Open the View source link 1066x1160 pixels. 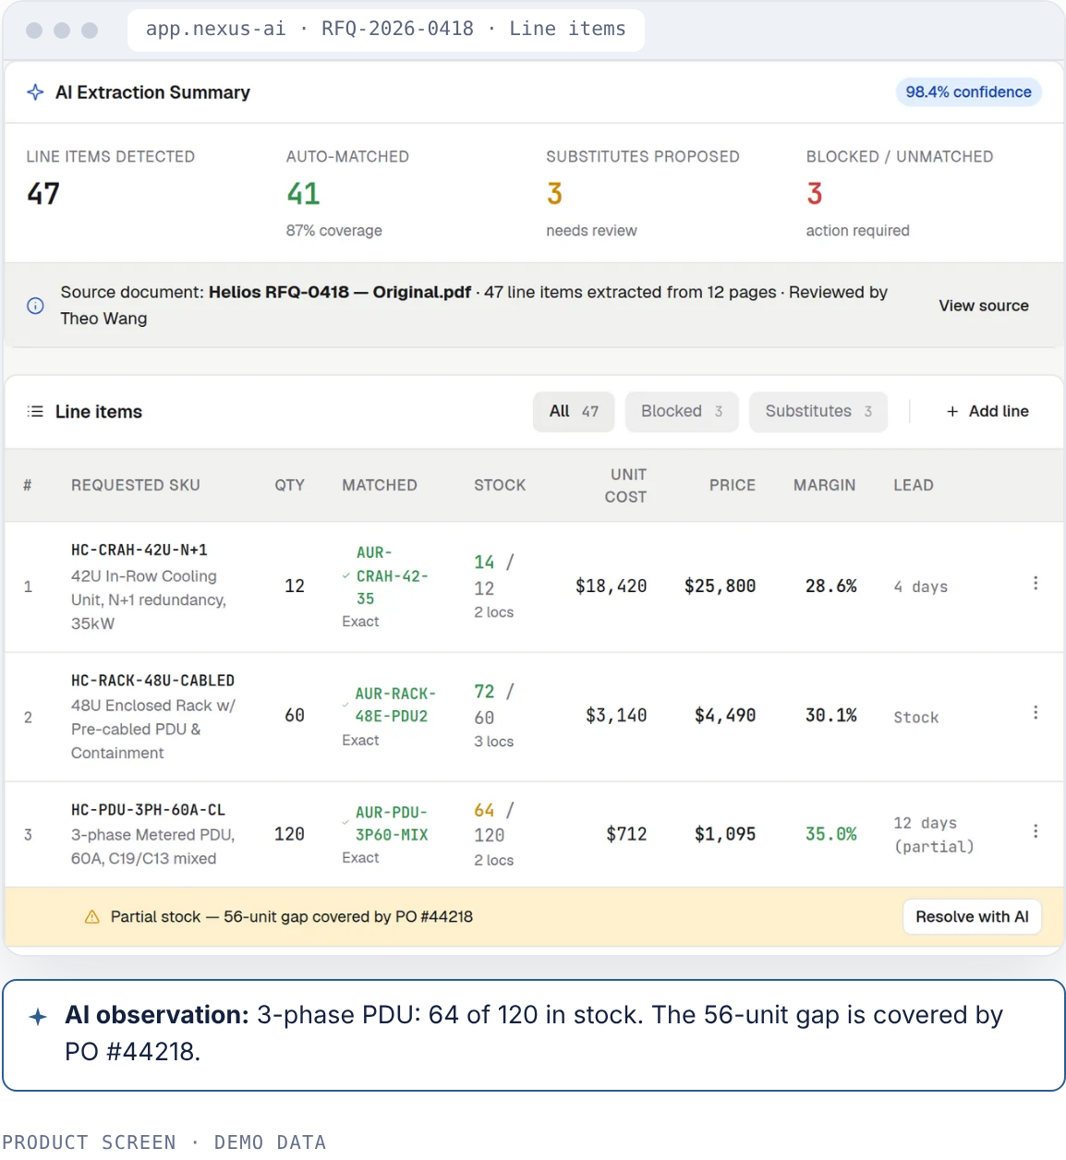click(x=984, y=306)
